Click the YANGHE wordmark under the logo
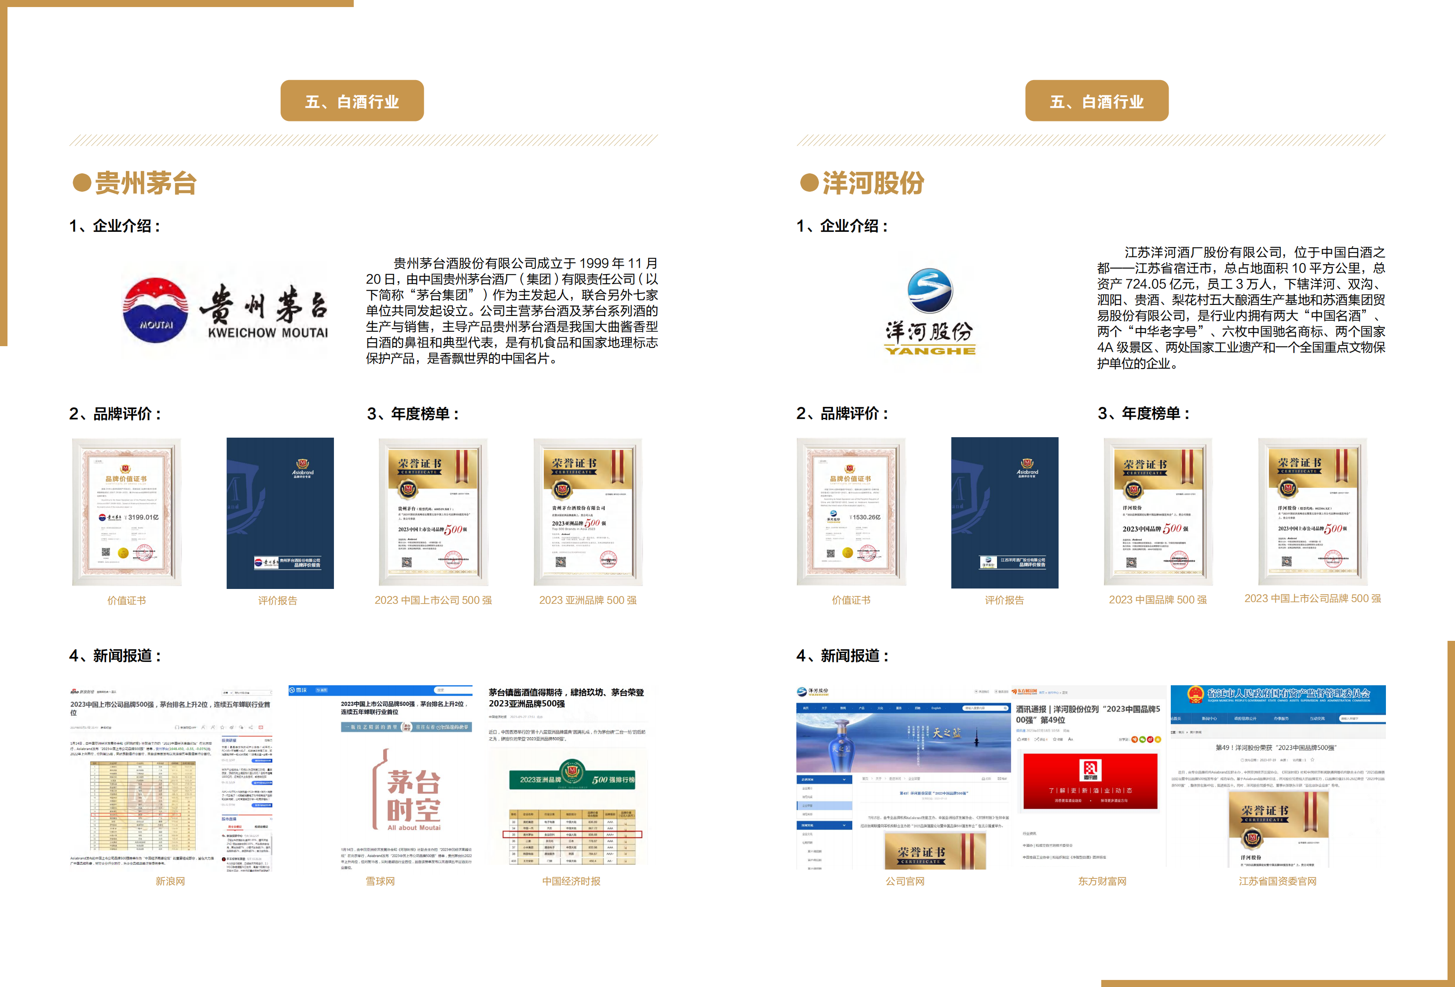The width and height of the screenshot is (1455, 987). [x=930, y=351]
